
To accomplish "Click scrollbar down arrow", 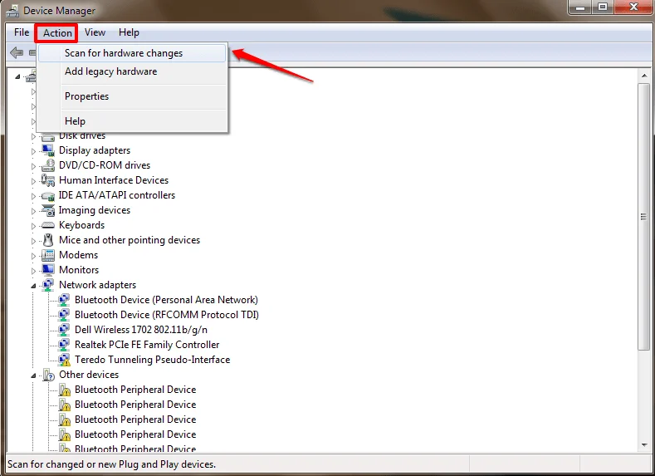I will [x=643, y=445].
